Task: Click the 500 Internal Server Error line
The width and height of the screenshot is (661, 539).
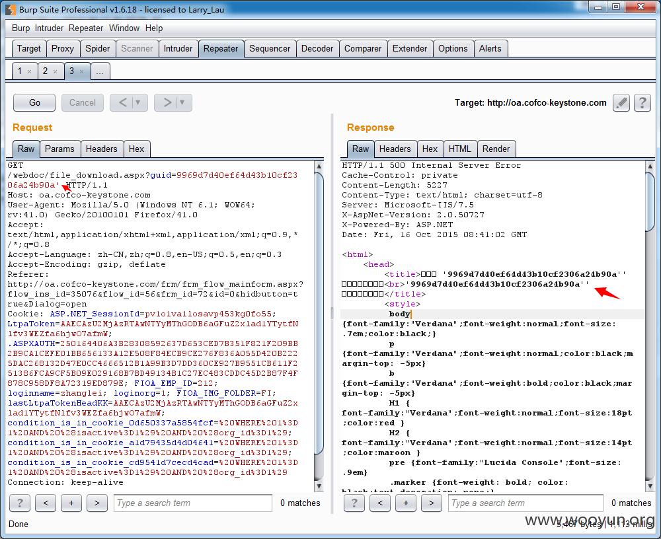Action: 431,165
